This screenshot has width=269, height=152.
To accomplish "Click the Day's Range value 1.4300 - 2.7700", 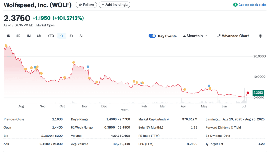I will point(118,119).
